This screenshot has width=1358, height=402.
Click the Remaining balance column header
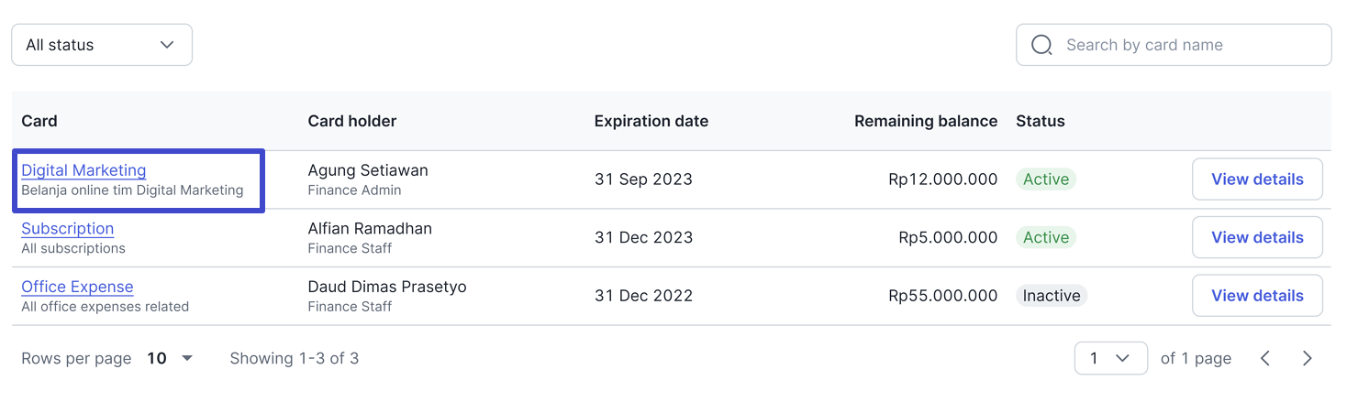(x=926, y=121)
